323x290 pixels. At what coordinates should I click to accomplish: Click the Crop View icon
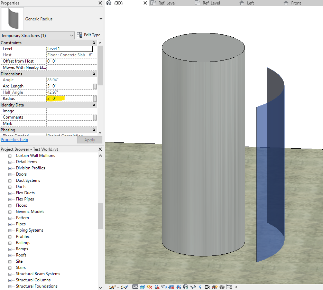pos(172,286)
